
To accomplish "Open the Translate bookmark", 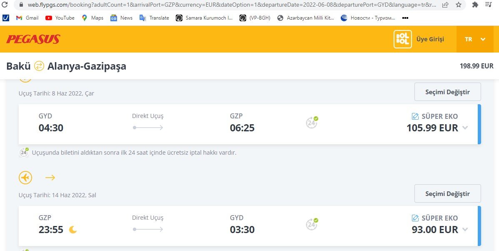I will 155,18.
